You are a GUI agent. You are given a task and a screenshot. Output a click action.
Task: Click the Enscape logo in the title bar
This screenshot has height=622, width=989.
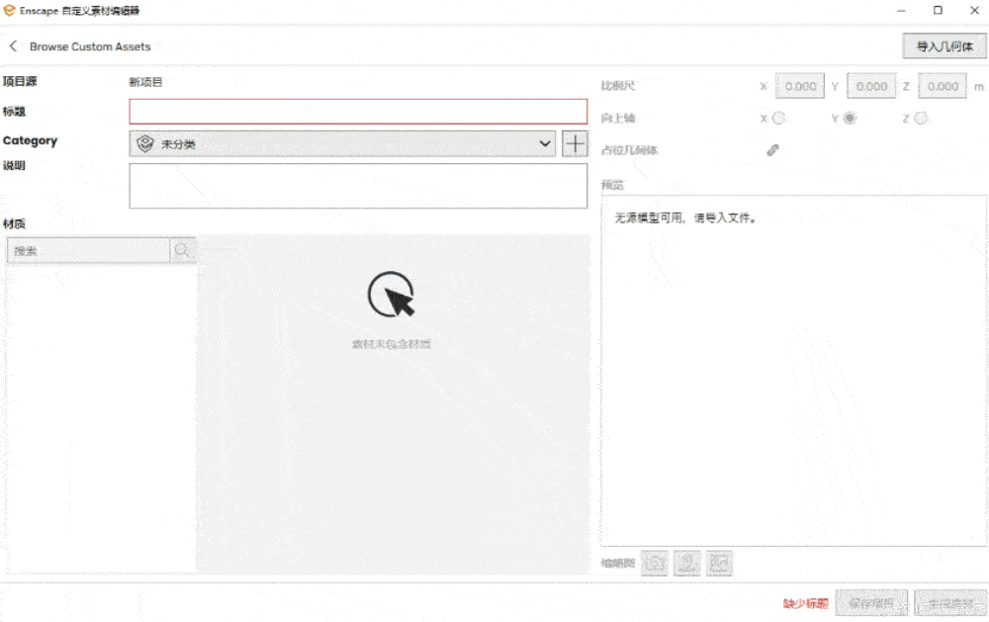coord(10,10)
